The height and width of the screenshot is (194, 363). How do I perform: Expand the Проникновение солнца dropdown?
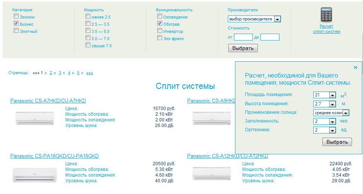[x=331, y=113]
